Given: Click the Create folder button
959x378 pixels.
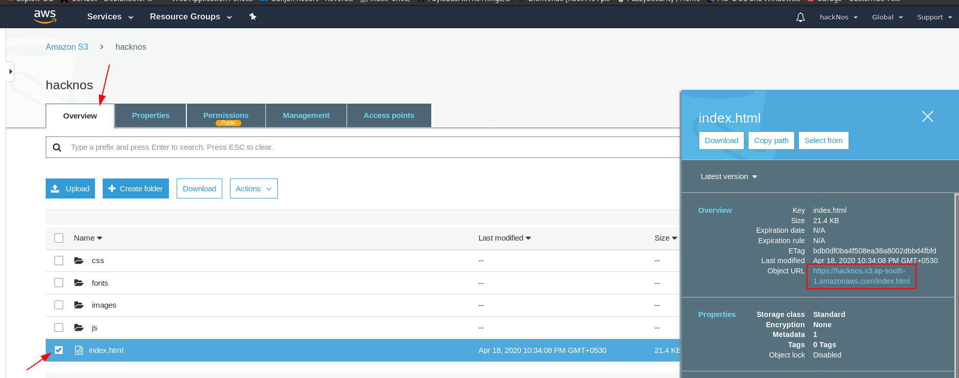Looking at the screenshot, I should [x=136, y=189].
